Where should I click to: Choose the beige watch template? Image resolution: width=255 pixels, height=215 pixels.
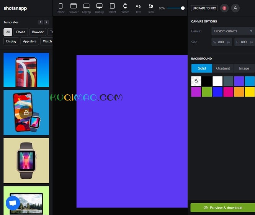pyautogui.click(x=26, y=161)
